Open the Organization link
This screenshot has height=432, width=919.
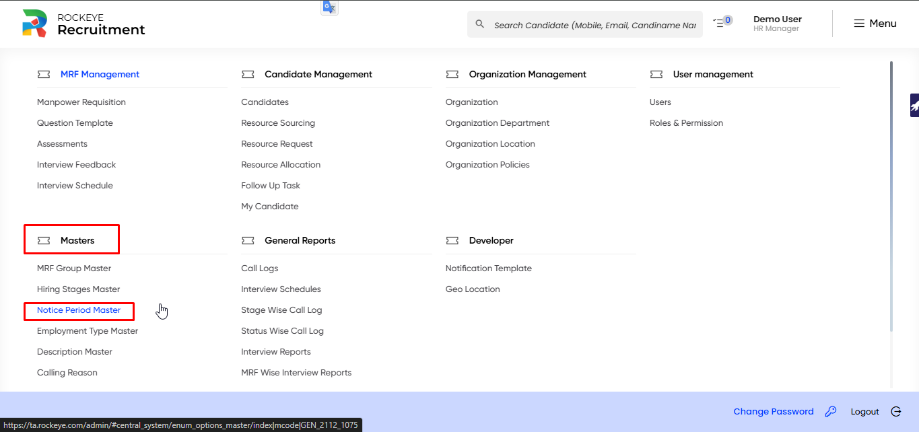tap(471, 102)
